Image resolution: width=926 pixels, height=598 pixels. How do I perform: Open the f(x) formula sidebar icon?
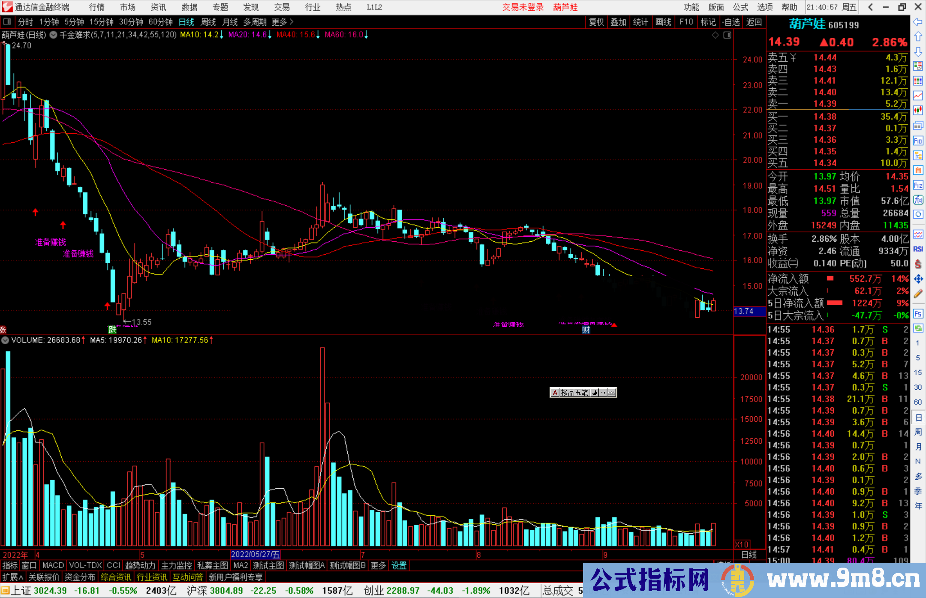coord(918,200)
